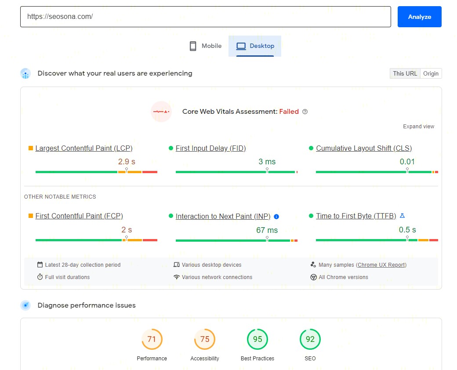
Task: Click the stopwatch icon for visit durations
Action: click(x=40, y=277)
